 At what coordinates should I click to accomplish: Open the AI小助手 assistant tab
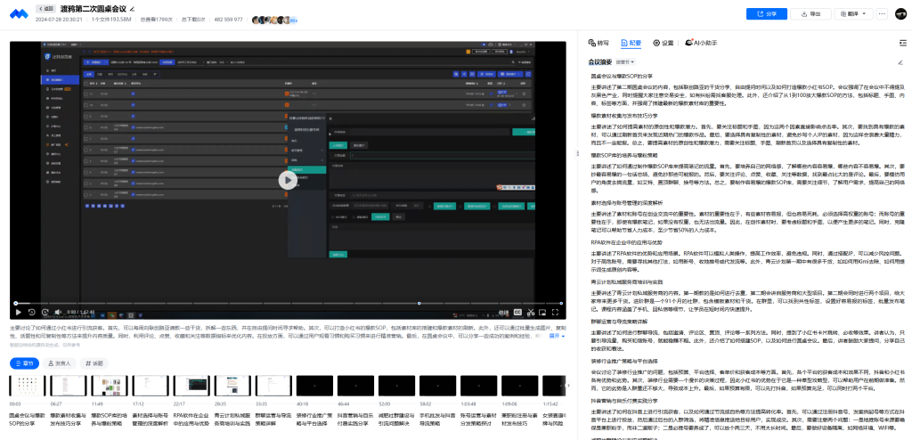pyautogui.click(x=701, y=43)
